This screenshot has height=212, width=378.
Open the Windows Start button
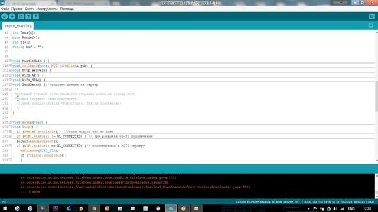pos(5,208)
